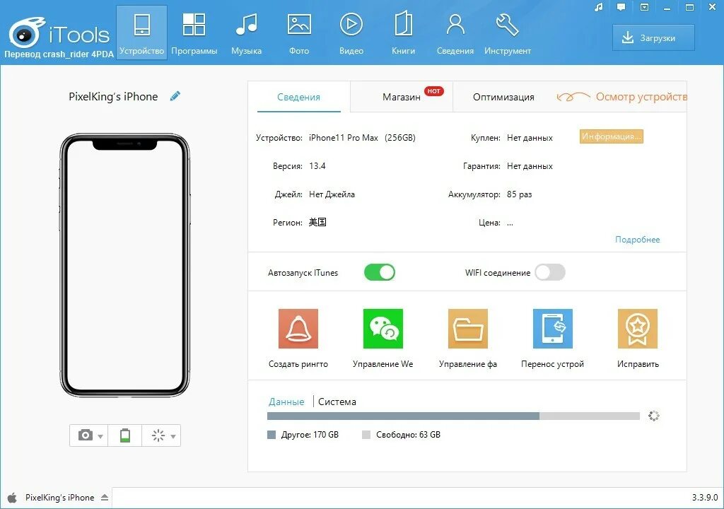The width and height of the screenshot is (724, 509).
Task: Disable Автозапуск iTunes toggle
Action: pyautogui.click(x=380, y=272)
